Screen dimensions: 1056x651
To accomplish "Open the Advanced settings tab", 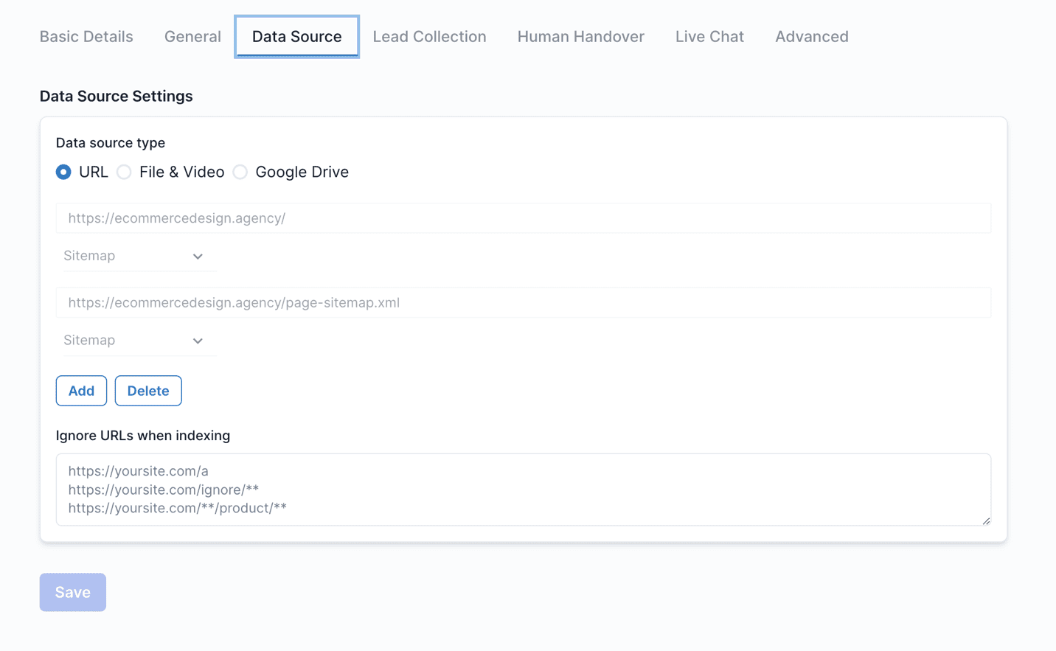I will [x=811, y=37].
